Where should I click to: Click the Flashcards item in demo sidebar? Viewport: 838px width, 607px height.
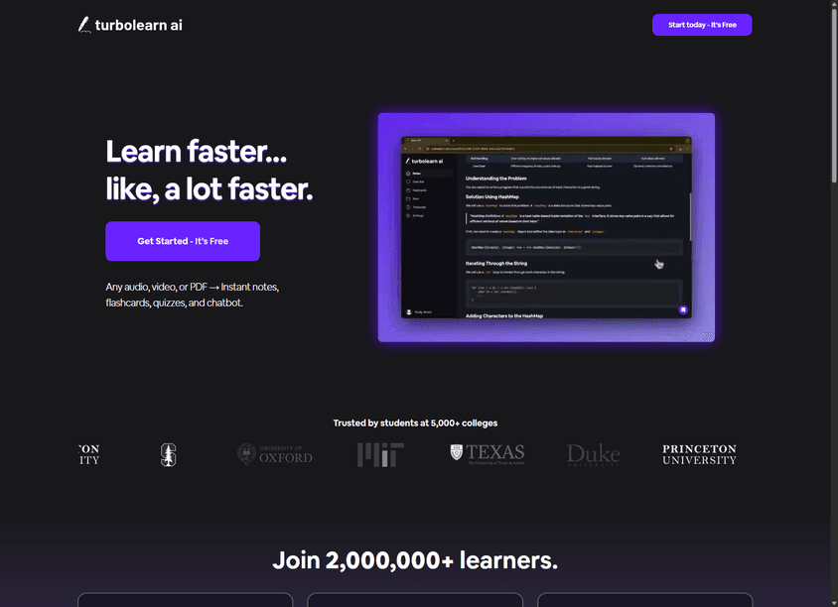[x=416, y=190]
